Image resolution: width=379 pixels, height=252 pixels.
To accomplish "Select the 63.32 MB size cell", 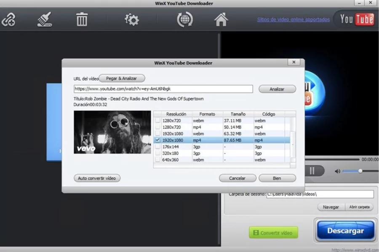I will pos(238,134).
